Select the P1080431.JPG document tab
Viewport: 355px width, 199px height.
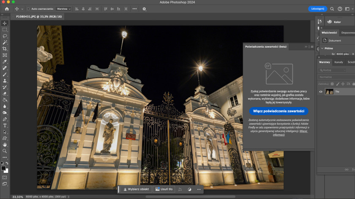point(39,16)
